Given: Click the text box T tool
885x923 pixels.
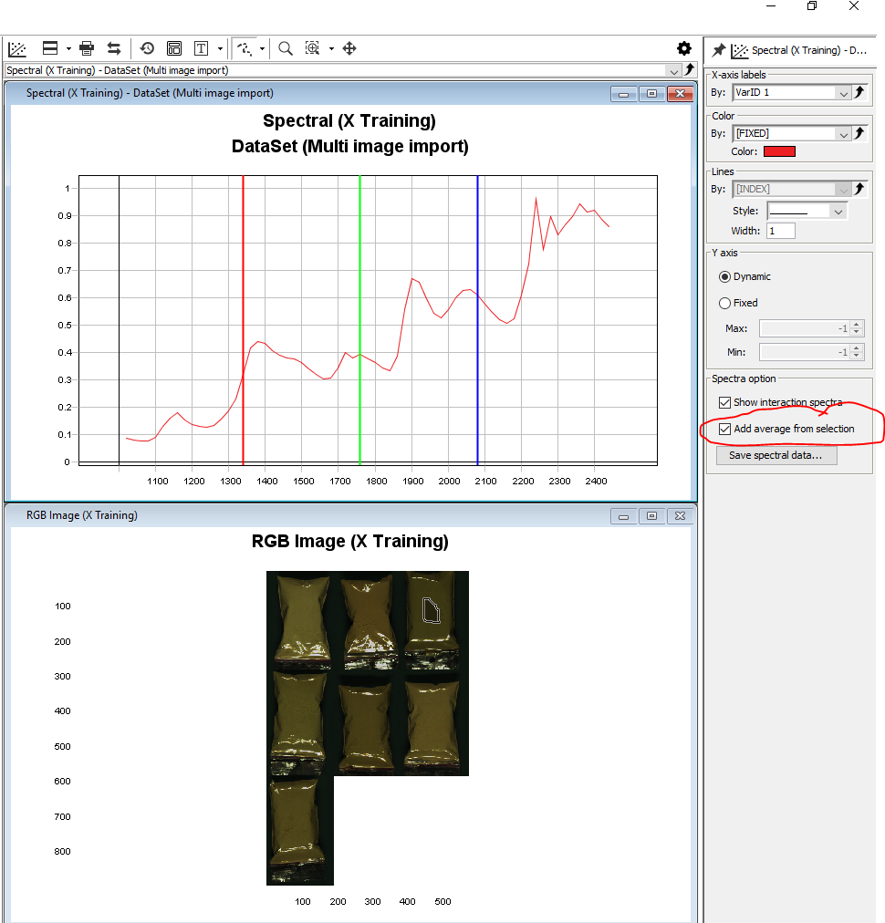Looking at the screenshot, I should tap(200, 48).
